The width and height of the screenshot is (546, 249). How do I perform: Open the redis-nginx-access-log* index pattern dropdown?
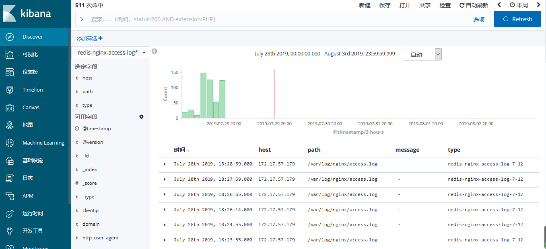tap(111, 53)
